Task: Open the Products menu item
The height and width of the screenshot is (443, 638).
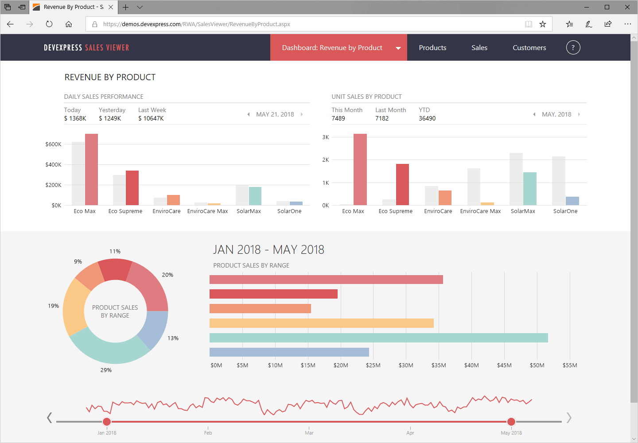Action: point(432,47)
